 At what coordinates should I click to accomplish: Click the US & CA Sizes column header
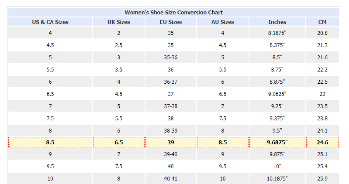(x=50, y=22)
